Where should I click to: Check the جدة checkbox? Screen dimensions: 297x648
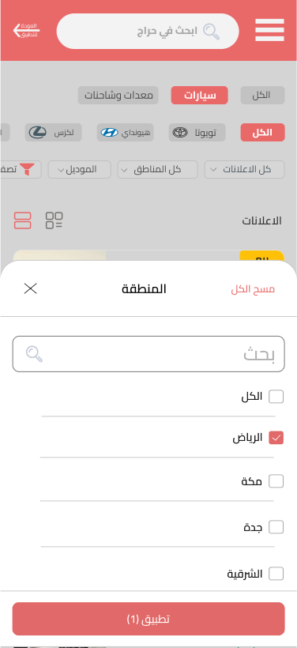(x=276, y=527)
